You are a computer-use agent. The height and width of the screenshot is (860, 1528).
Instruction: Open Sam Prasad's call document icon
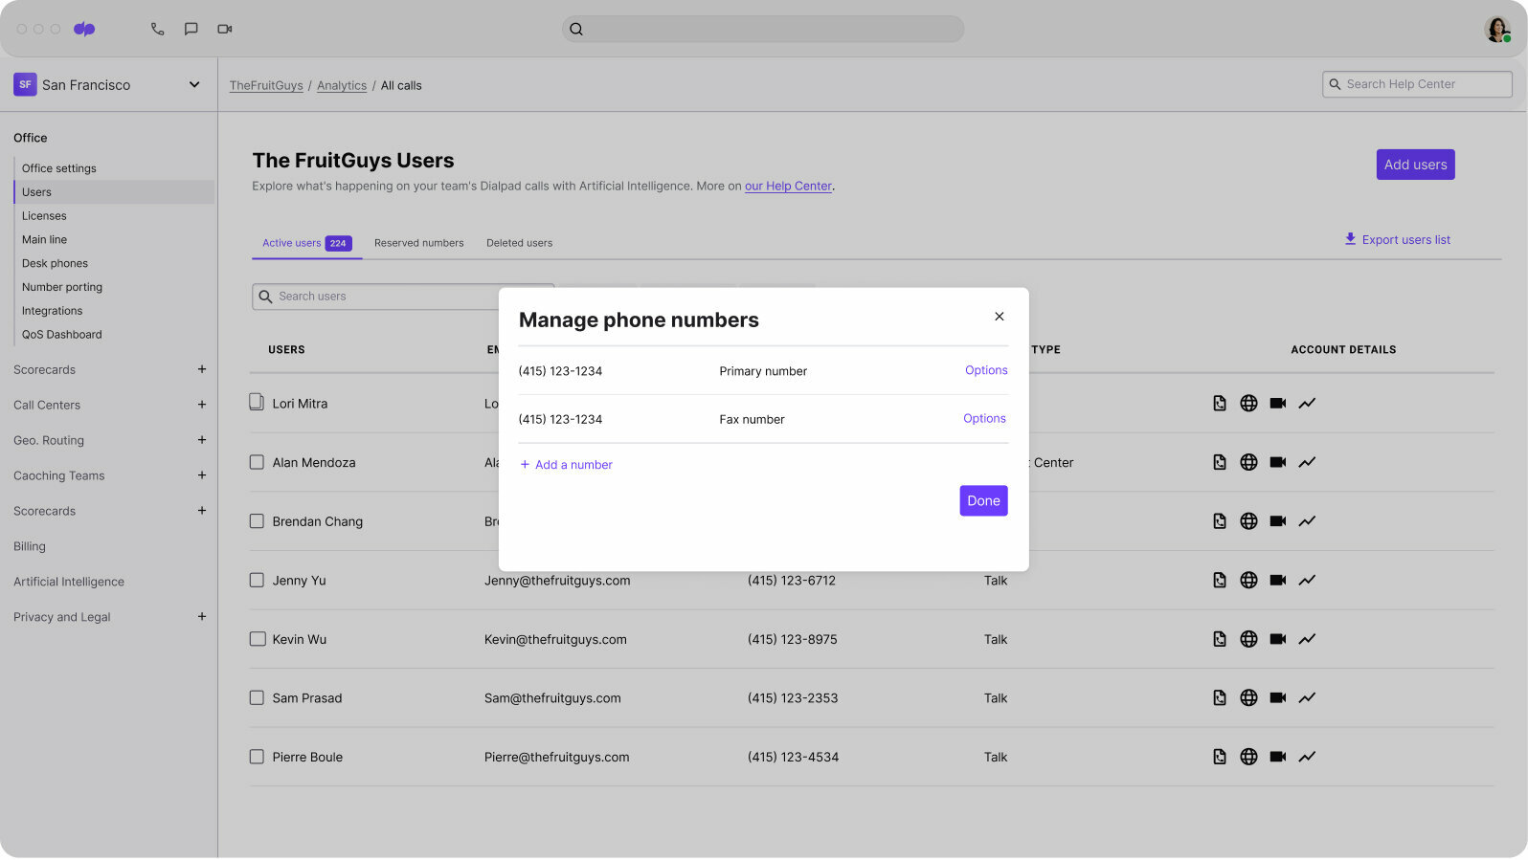point(1220,698)
